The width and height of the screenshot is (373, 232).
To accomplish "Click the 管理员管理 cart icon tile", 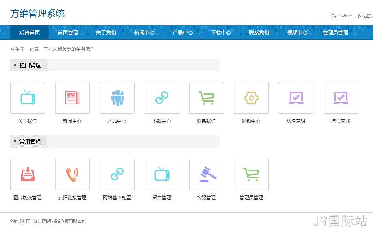I will coord(251,174).
